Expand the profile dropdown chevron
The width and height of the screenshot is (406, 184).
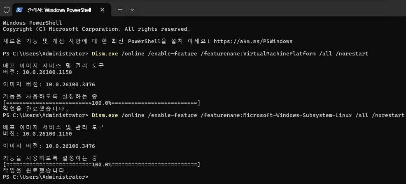(x=132, y=10)
